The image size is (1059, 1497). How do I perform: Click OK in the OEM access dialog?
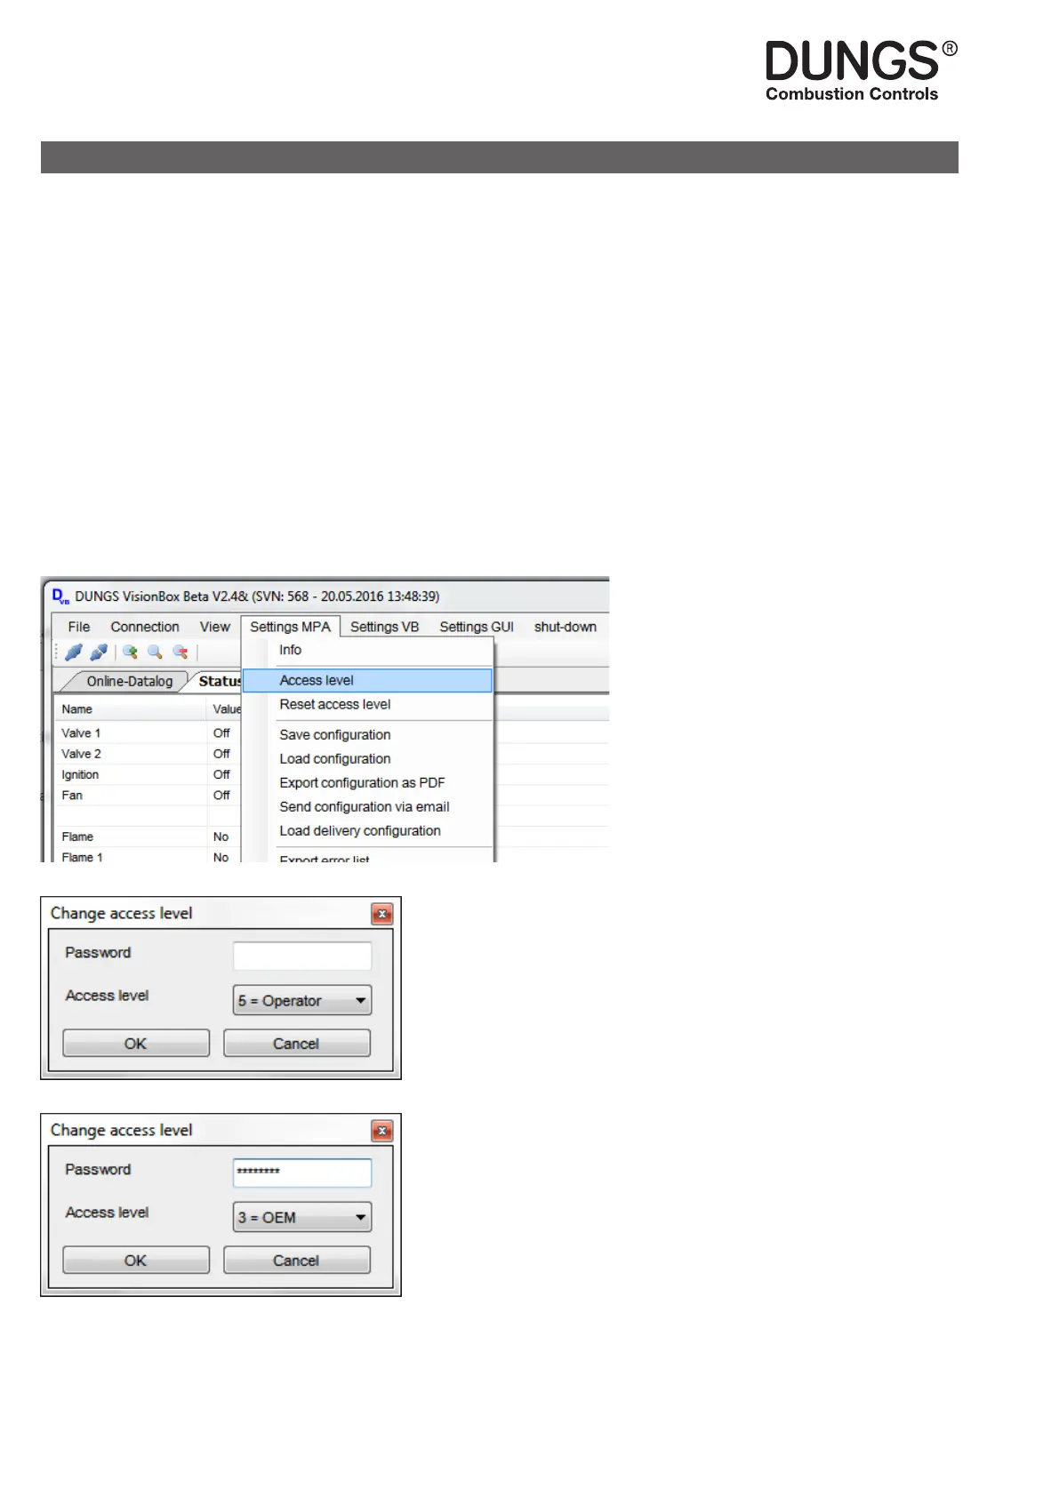coord(136,1261)
